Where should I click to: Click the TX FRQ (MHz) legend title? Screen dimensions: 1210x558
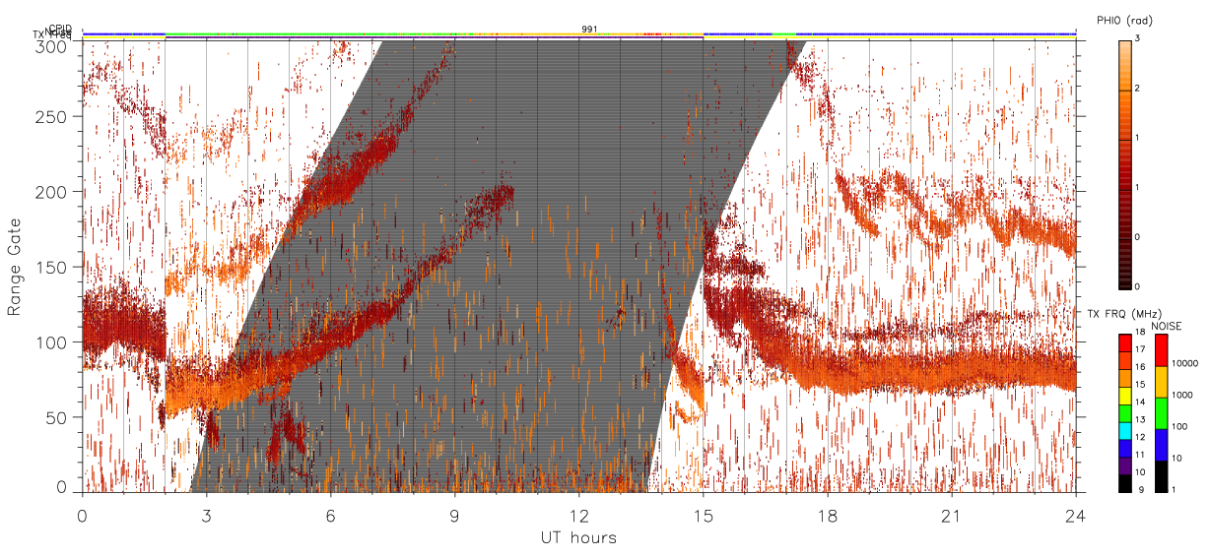(1125, 313)
